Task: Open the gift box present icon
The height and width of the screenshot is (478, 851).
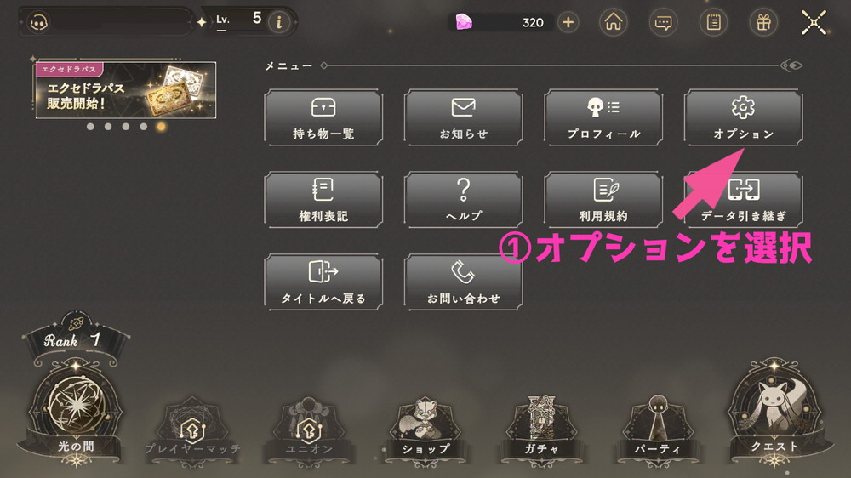Action: (x=763, y=22)
